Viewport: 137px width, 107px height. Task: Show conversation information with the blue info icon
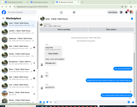pos(132,19)
